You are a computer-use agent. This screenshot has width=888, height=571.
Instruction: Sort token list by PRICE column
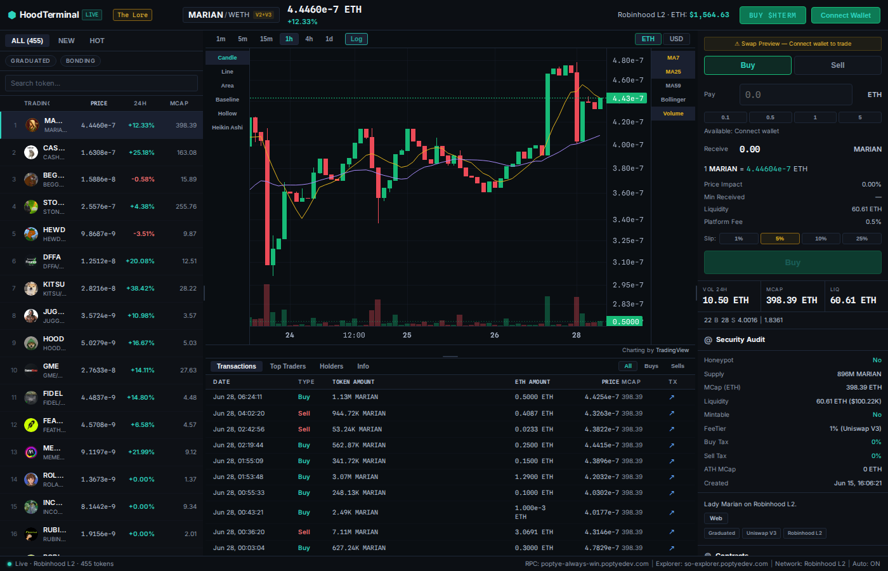pyautogui.click(x=99, y=103)
